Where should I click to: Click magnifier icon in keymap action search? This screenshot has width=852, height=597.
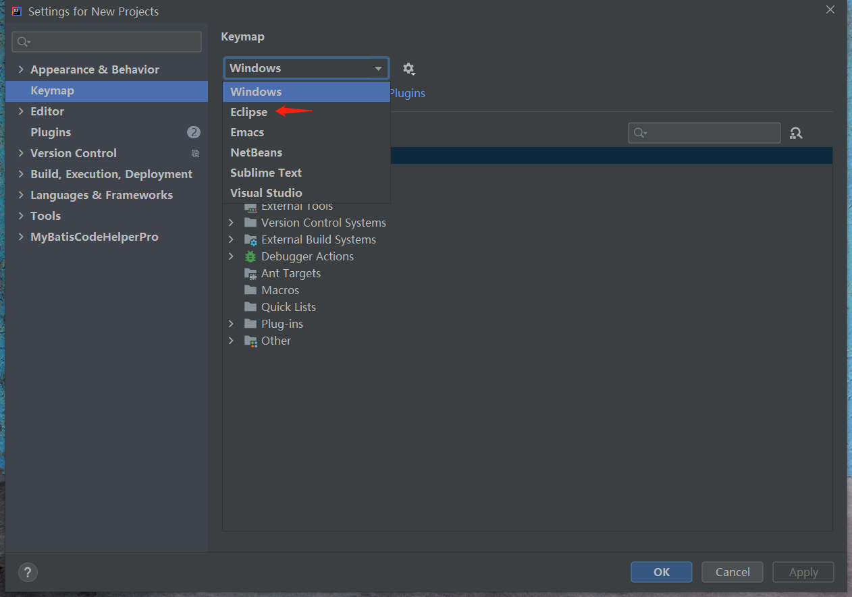point(640,133)
